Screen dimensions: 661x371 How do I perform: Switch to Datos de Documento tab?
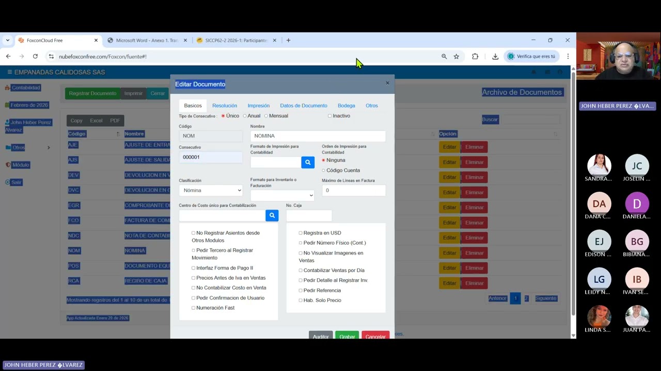(x=304, y=106)
